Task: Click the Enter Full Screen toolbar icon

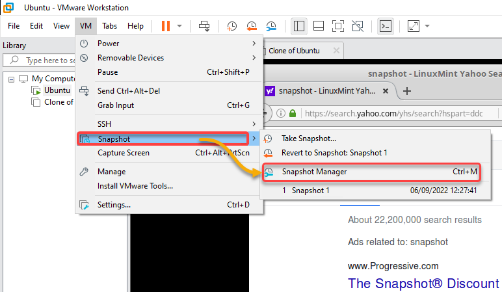Action: 338,26
